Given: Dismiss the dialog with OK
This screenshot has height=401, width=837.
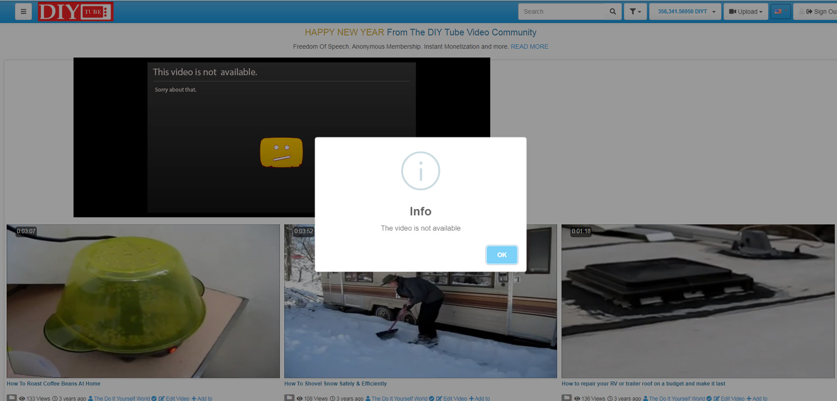Looking at the screenshot, I should click(501, 254).
